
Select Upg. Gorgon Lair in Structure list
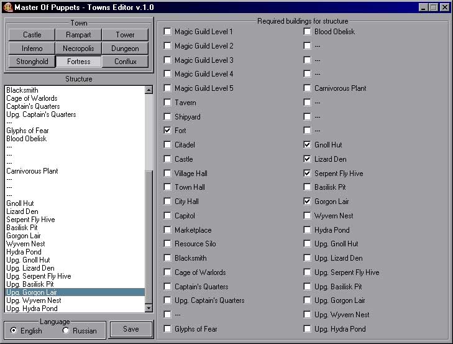coord(75,292)
